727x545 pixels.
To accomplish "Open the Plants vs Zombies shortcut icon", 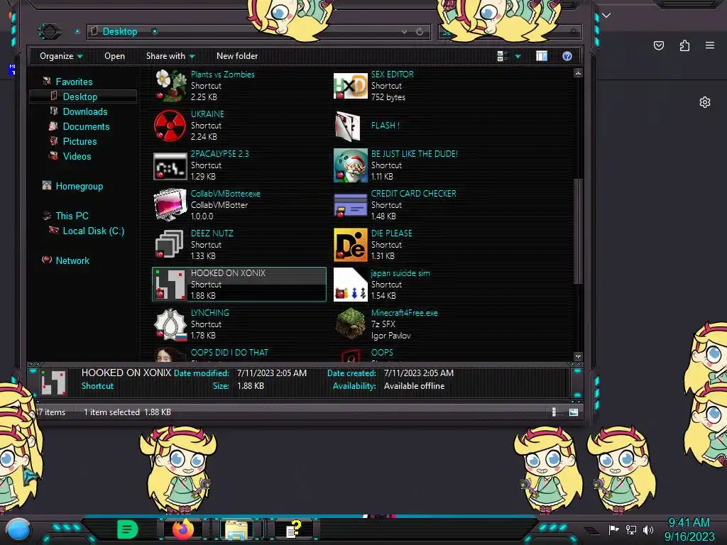I will point(170,86).
